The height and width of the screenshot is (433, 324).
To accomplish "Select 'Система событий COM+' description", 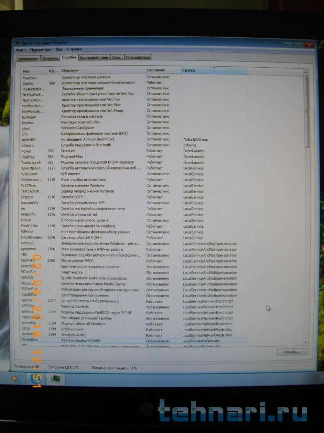I will click(x=81, y=238).
